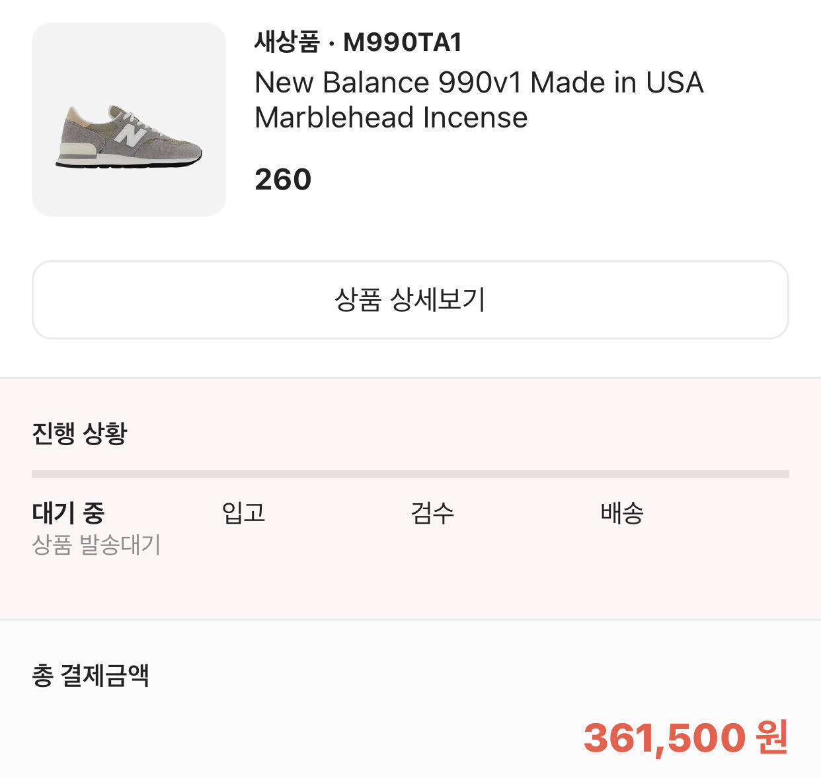The height and width of the screenshot is (778, 821).
Task: Tap the 총 결제금액 label
Action: coord(91,675)
